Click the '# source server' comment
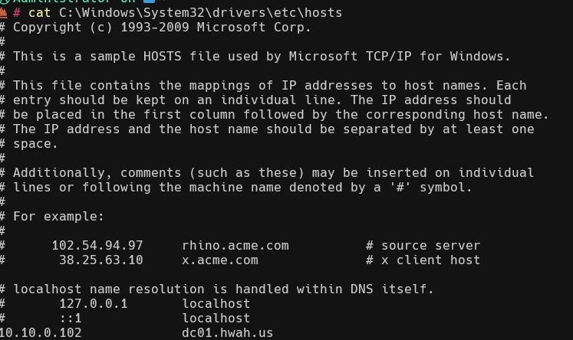Viewport: 573px width, 340px height. (x=423, y=246)
